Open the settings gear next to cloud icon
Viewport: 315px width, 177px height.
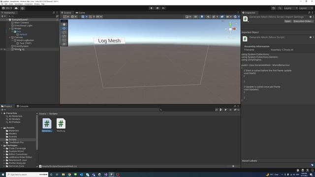23,8
